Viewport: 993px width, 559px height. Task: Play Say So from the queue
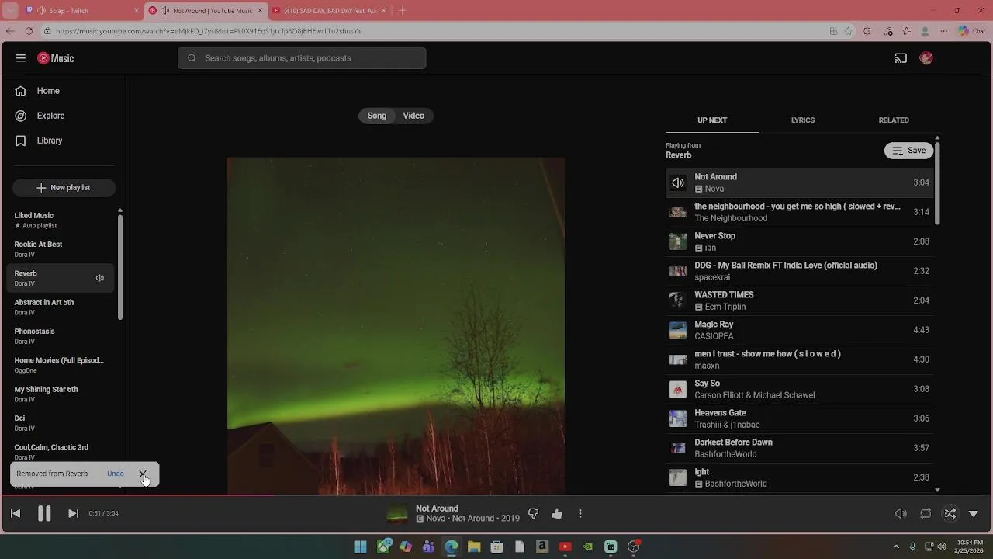[x=800, y=389]
